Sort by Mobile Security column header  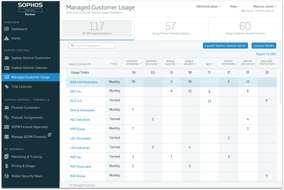click(190, 62)
